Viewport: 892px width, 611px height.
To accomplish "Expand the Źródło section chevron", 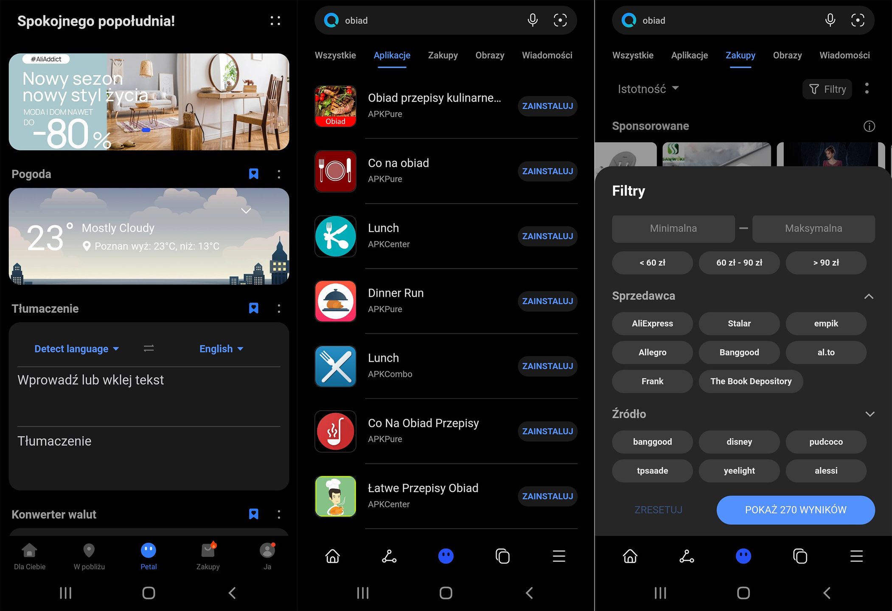I will (870, 414).
